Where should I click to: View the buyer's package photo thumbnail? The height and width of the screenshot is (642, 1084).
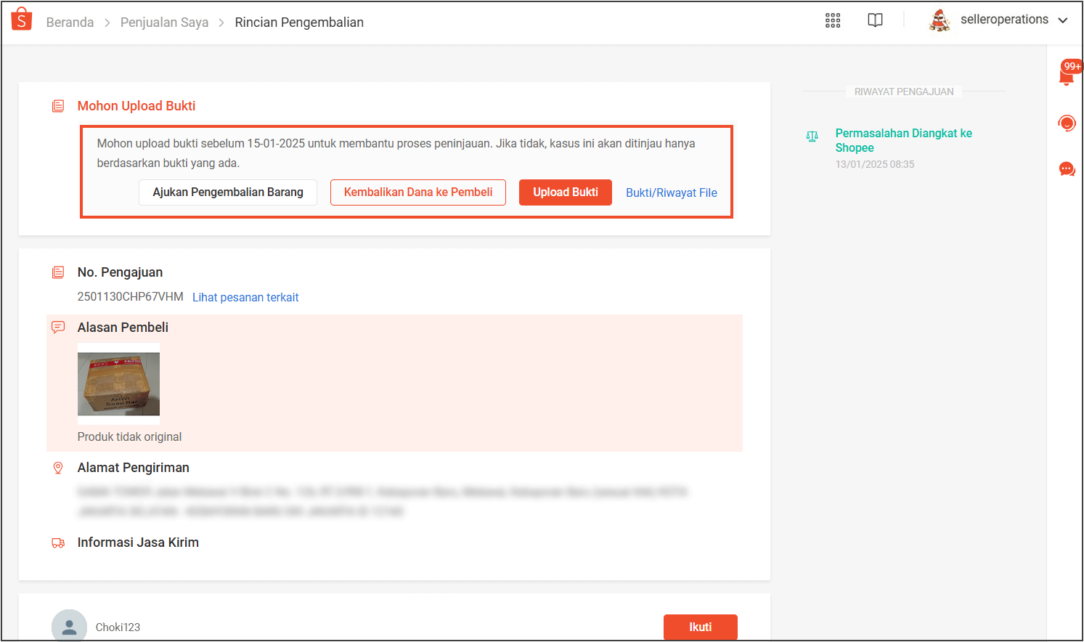point(118,383)
